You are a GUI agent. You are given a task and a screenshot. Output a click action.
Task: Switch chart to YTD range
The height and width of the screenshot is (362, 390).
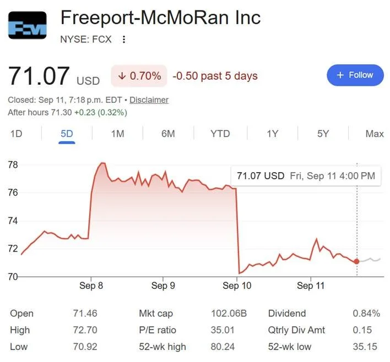point(220,134)
